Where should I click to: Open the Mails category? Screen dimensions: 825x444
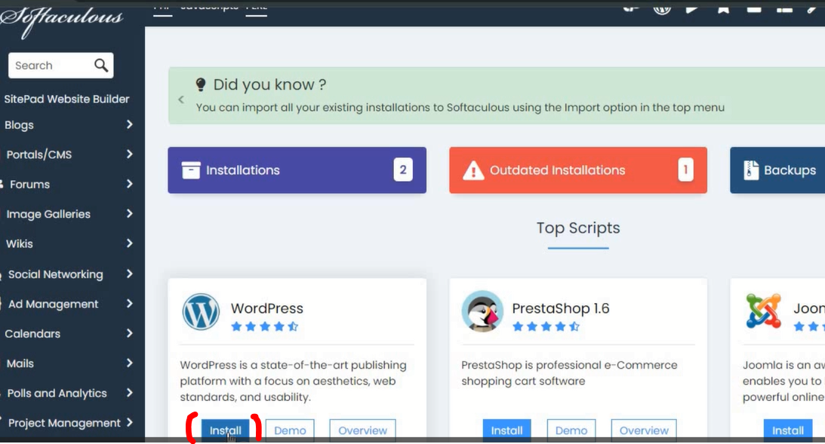20,363
